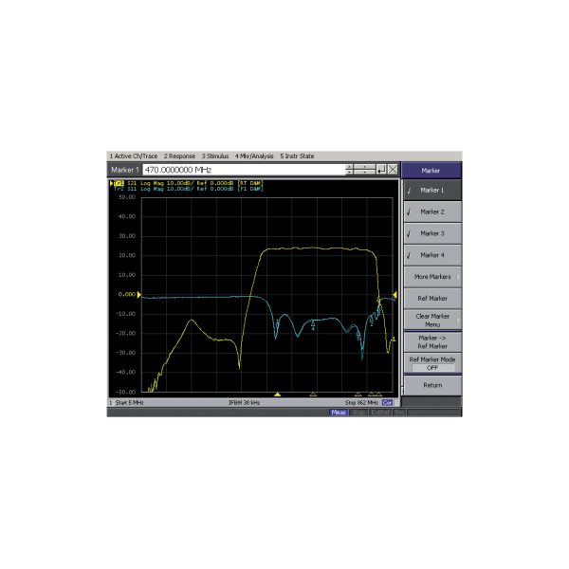Open the 4 Mkr/Analysis menu
Image resolution: width=569 pixels, height=569 pixels.
(x=254, y=156)
